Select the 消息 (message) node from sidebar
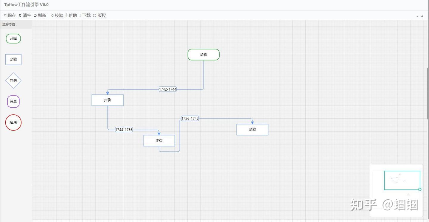Screen dimensions: 429x222 click(x=13, y=101)
